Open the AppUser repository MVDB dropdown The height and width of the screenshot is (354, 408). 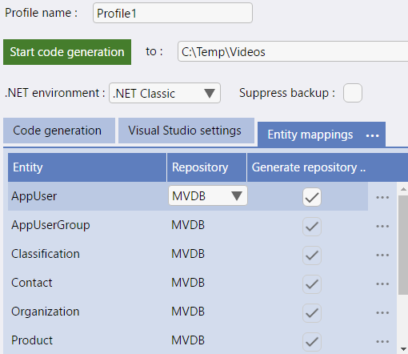click(x=208, y=195)
